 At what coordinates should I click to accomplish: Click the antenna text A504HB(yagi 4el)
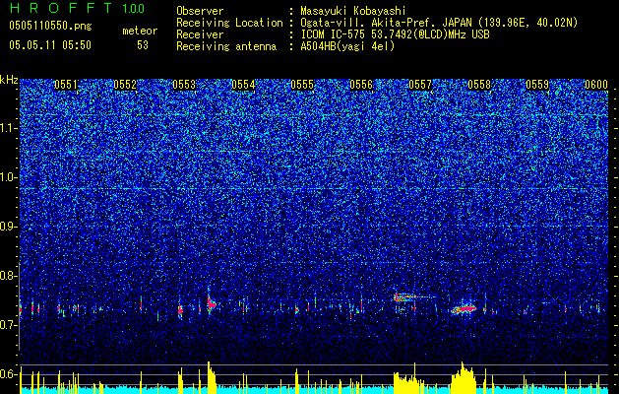[x=347, y=46]
